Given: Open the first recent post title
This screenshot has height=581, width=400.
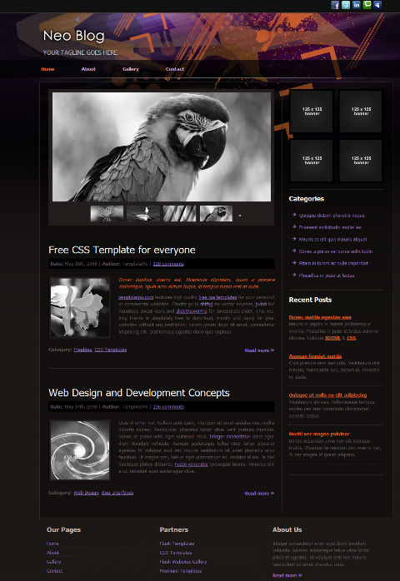Looking at the screenshot, I should pos(320,317).
